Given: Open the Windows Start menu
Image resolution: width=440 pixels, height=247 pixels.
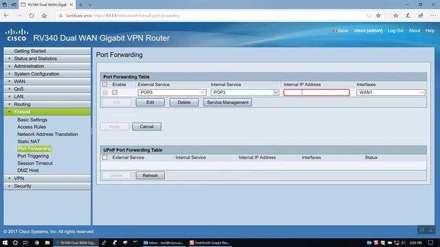Looking at the screenshot, I should pos(5,243).
